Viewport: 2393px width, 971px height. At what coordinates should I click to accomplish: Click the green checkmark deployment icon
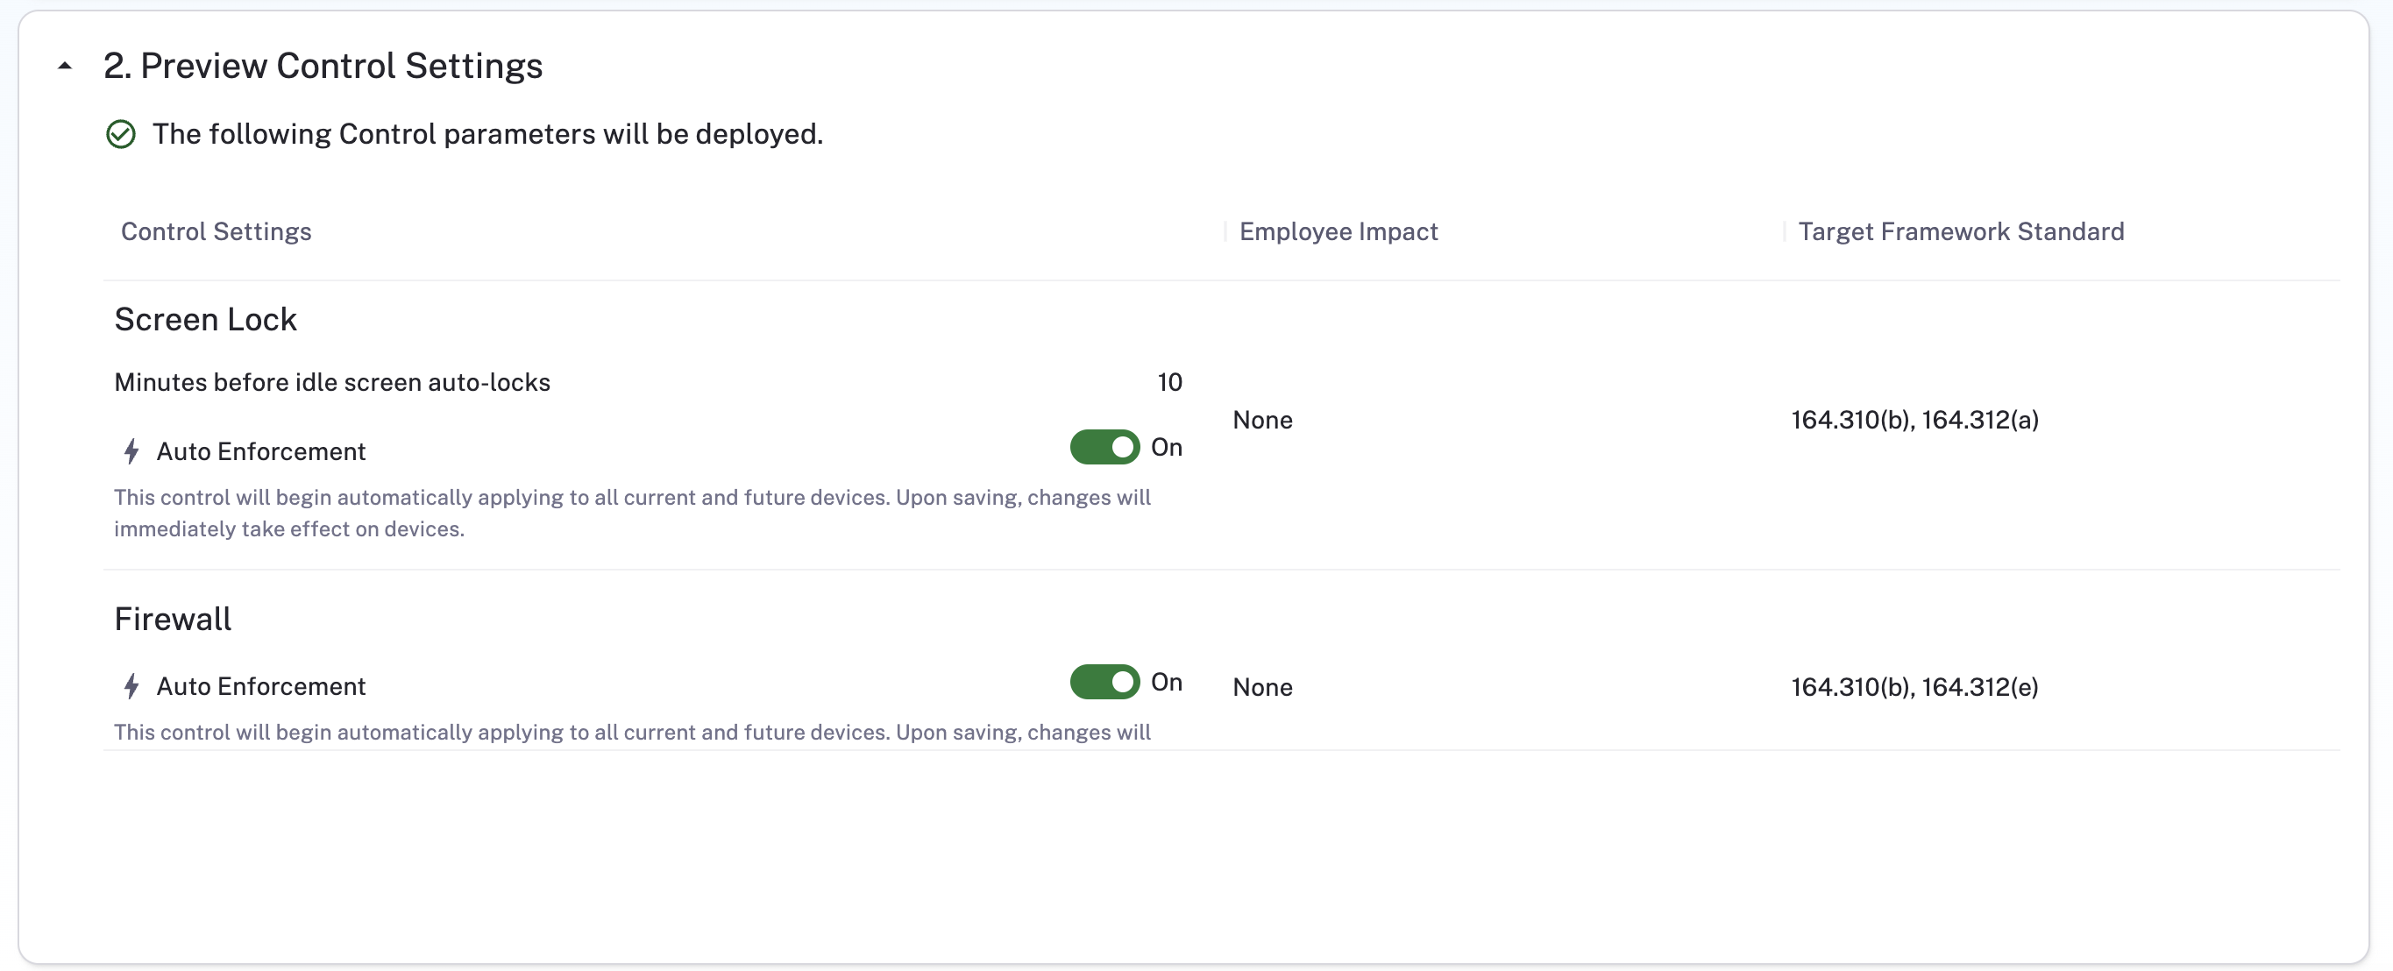pos(121,135)
